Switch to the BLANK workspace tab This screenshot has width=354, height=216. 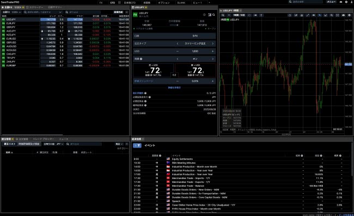181,3
